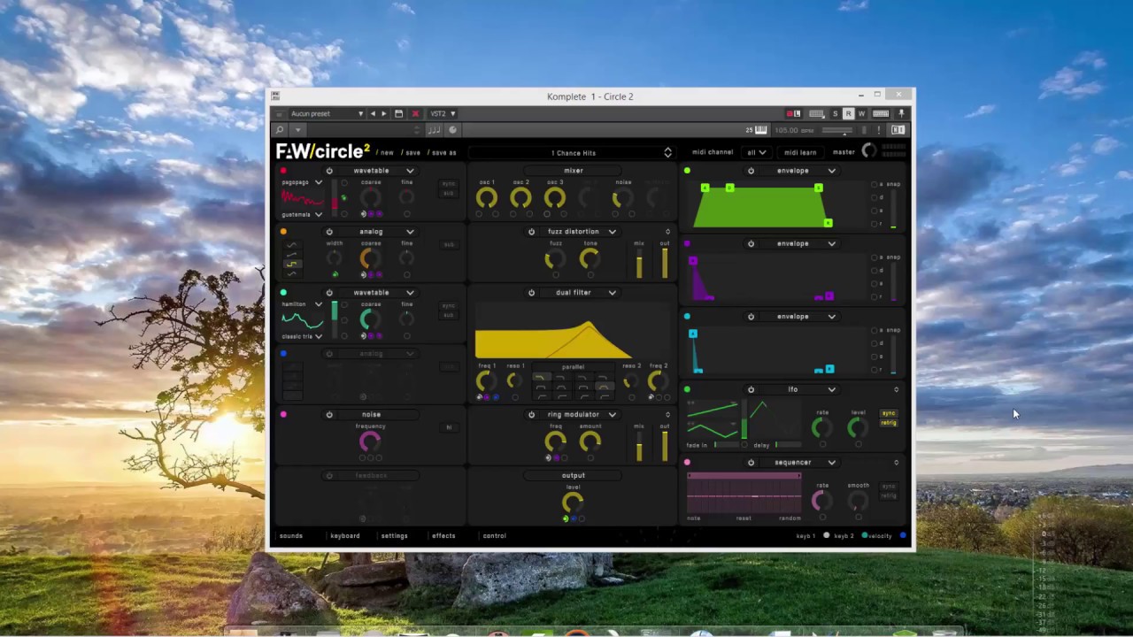Select the square waveform in analog oscillator

291,264
